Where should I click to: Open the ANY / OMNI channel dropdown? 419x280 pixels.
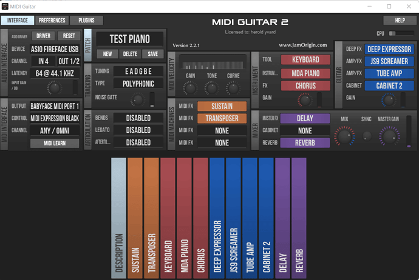point(55,131)
